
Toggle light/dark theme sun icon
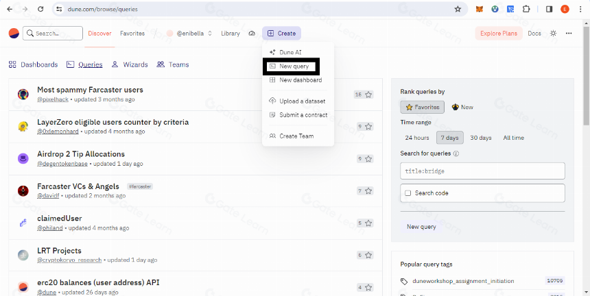(553, 33)
